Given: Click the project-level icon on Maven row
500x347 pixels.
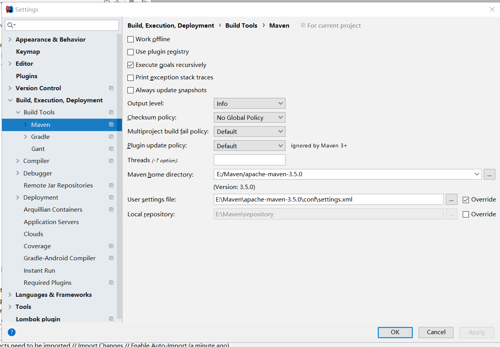Looking at the screenshot, I should [111, 124].
